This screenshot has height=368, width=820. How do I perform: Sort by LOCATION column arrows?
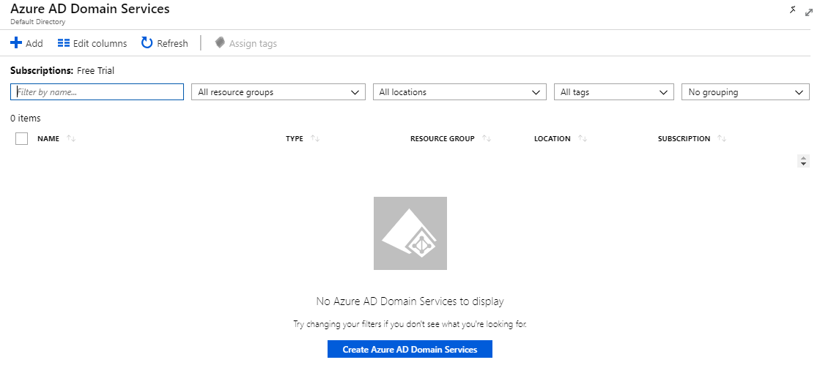(x=583, y=139)
